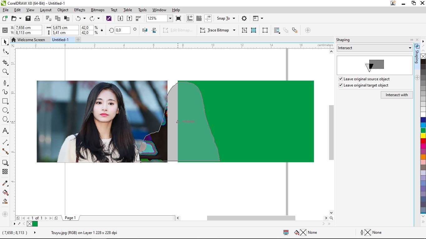The image size is (426, 239).
Task: Toggle the lock ratio padlock
Action: tap(102, 30)
